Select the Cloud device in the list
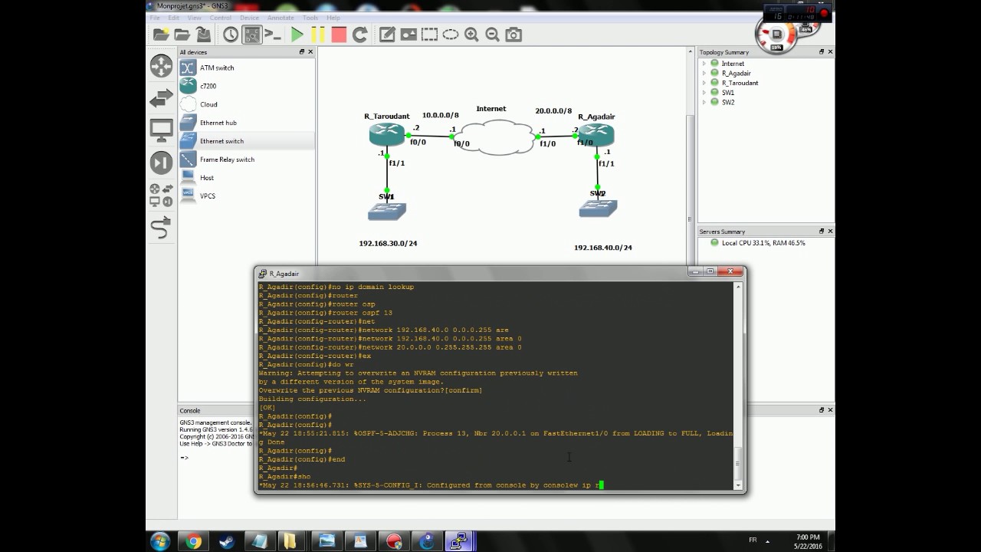 pos(246,104)
